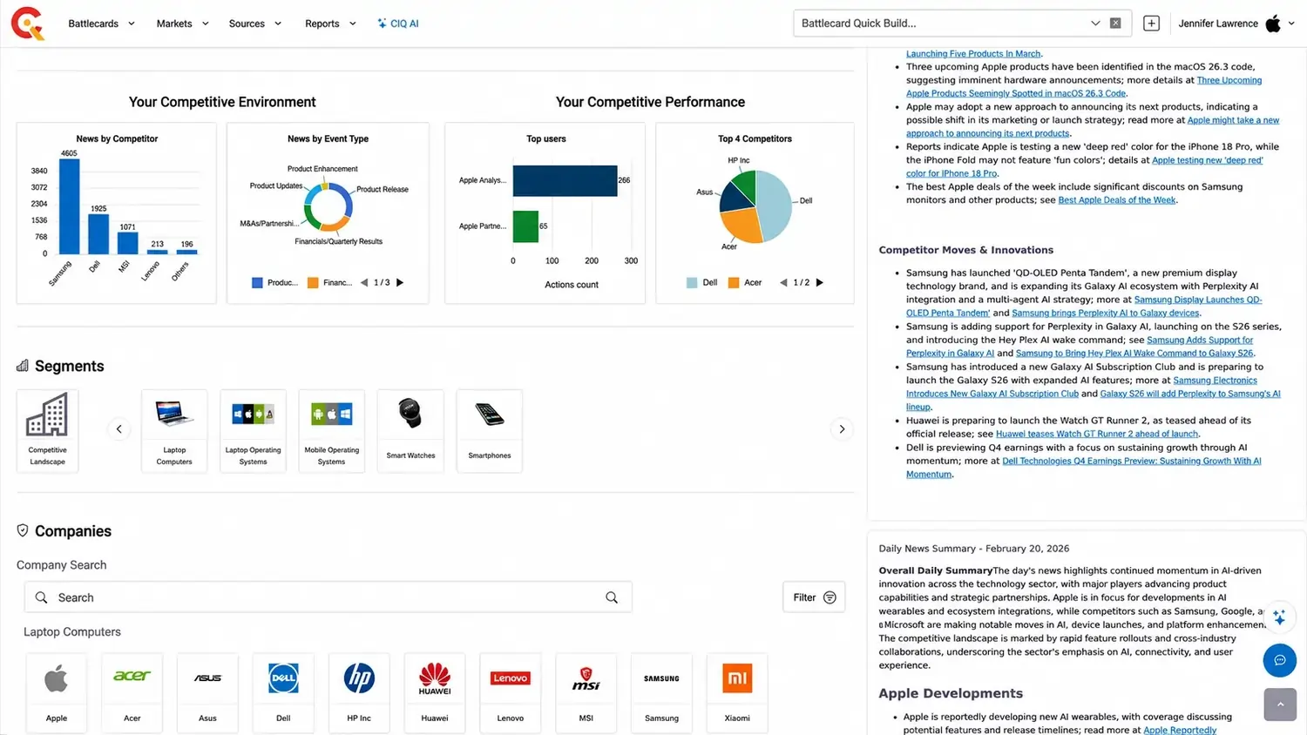Click the Dell slice in Top 4 Competitors pie

pyautogui.click(x=776, y=205)
